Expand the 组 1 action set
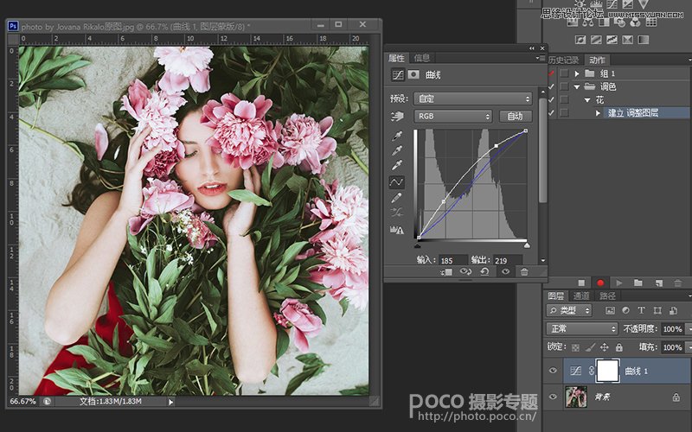This screenshot has width=692, height=432. (577, 73)
